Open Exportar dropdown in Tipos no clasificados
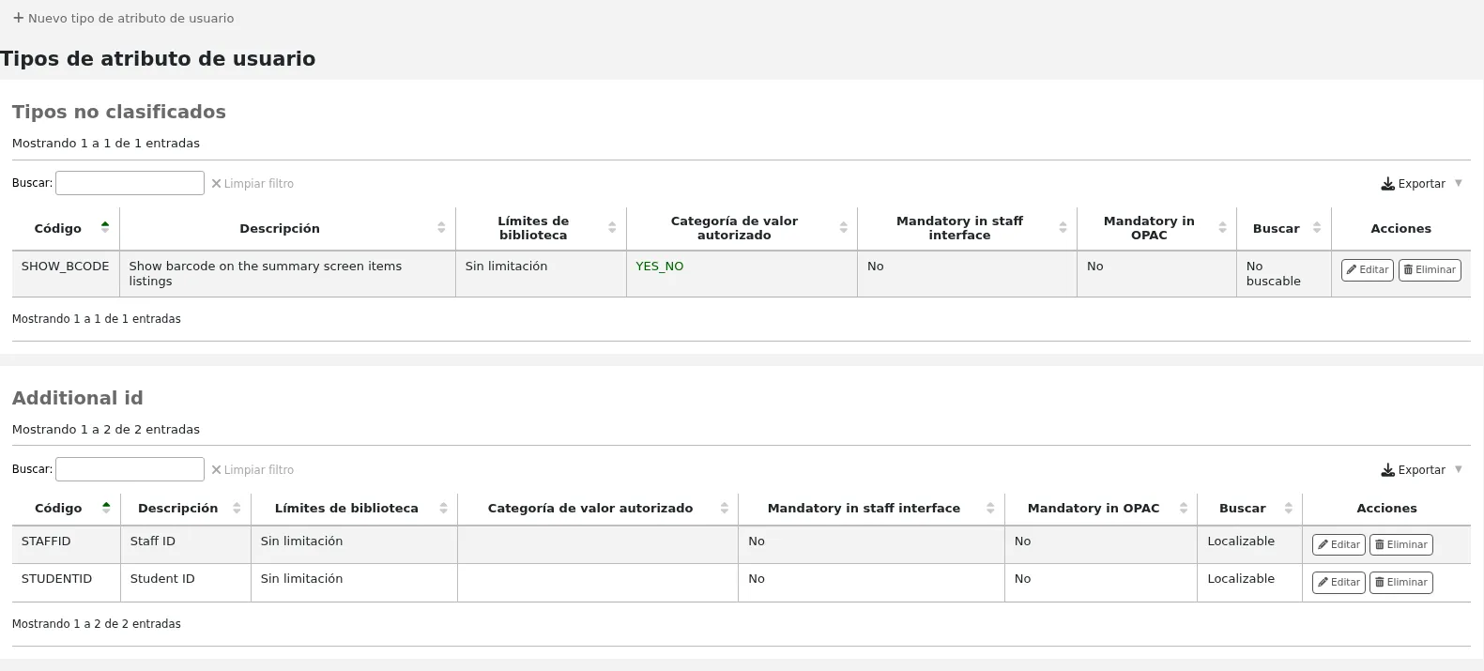This screenshot has width=1484, height=671. tap(1421, 184)
